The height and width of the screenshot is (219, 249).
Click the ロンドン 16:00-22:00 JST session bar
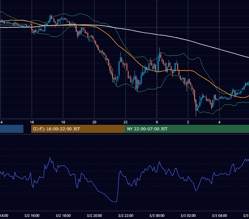pyautogui.click(x=78, y=129)
